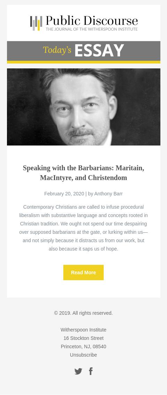This screenshot has height=395, width=167.
Task: Click the Today's ESSAY banner
Action: coord(83,51)
